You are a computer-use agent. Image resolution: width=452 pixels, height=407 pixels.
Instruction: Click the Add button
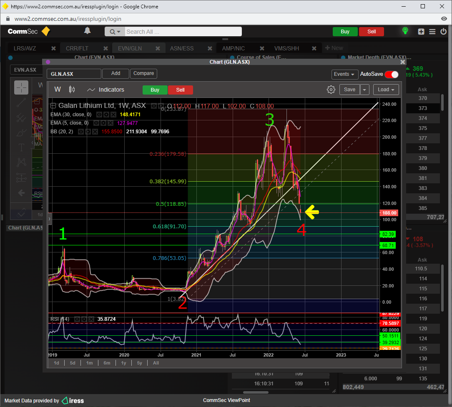click(116, 73)
